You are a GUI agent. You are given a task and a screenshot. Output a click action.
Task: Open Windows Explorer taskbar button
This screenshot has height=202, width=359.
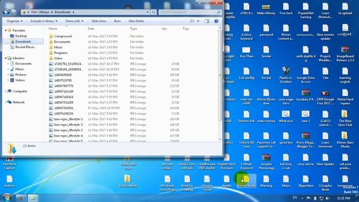pos(33,198)
